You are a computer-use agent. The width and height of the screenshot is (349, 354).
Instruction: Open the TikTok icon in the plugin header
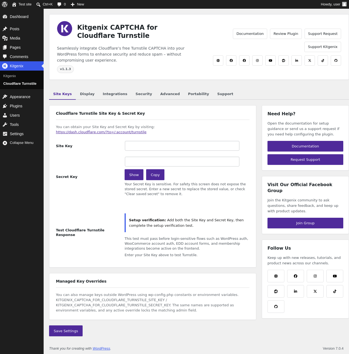click(x=323, y=60)
